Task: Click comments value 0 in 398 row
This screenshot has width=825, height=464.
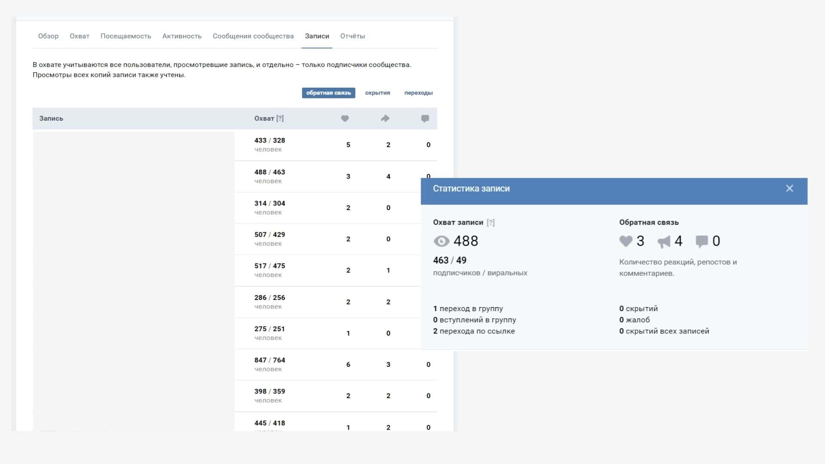Action: [428, 396]
